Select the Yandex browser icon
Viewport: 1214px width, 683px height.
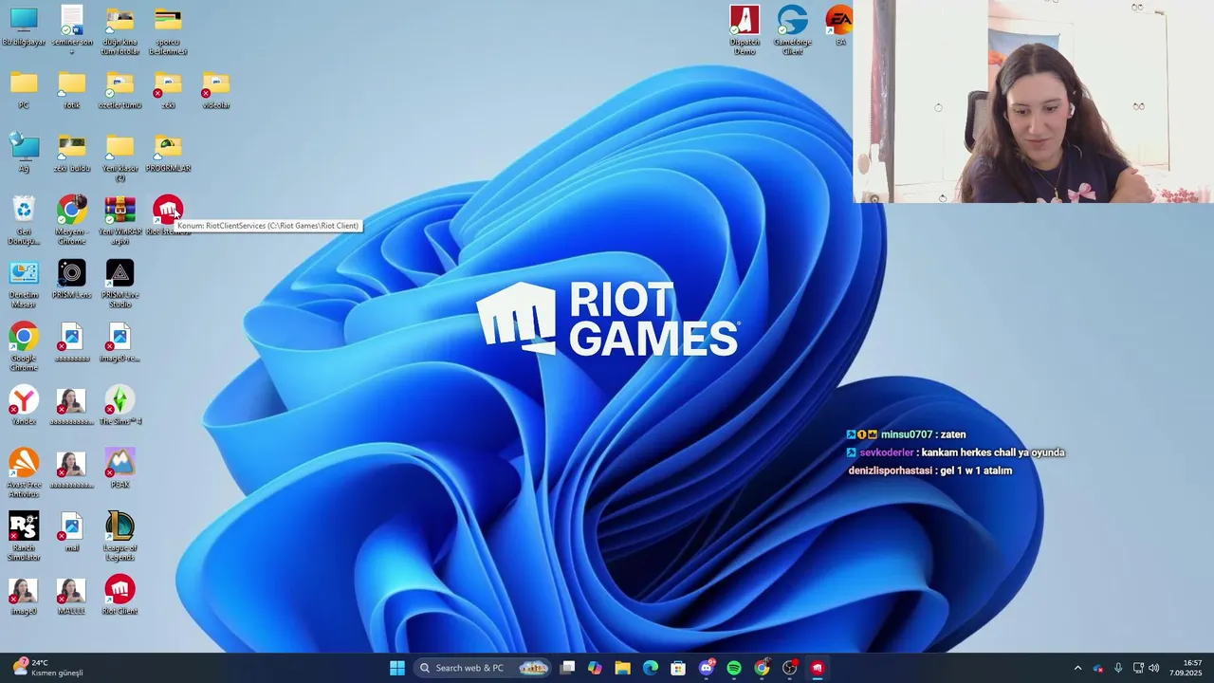pyautogui.click(x=24, y=405)
